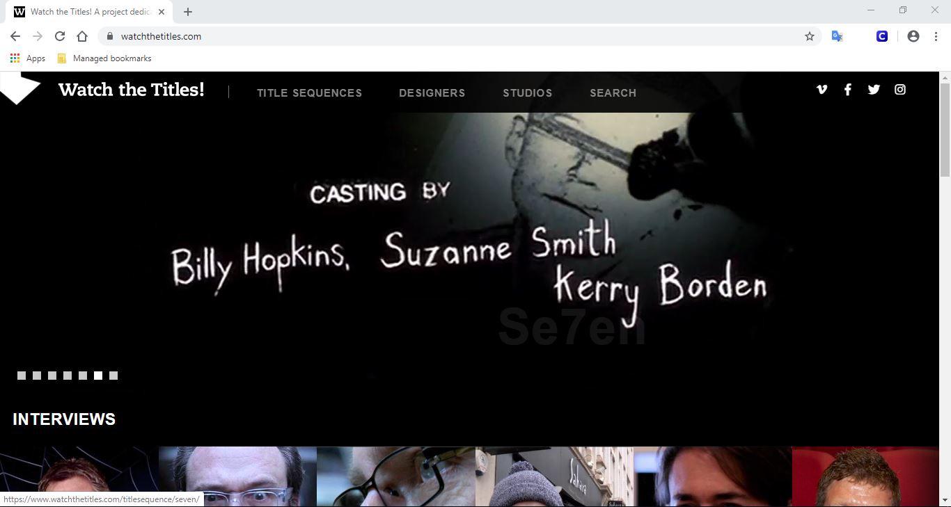The width and height of the screenshot is (951, 507).
Task: Open the Managed bookmarks folder
Action: pos(104,58)
